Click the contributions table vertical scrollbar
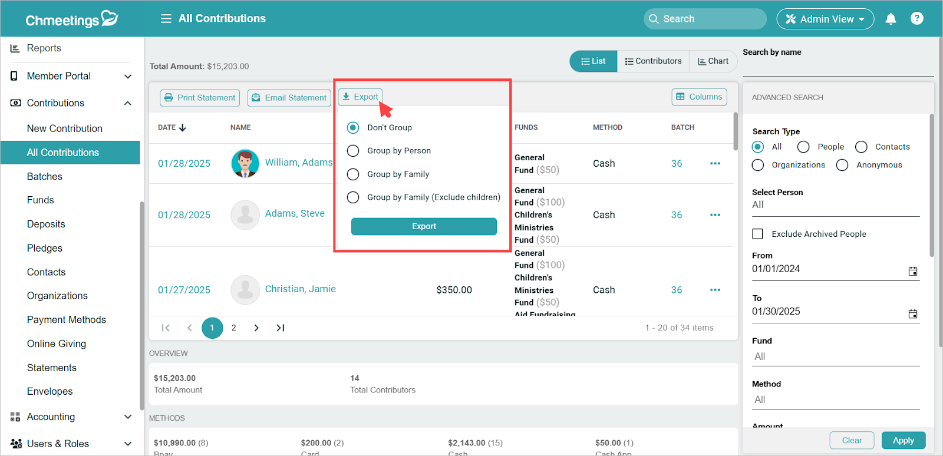943x456 pixels. coord(736,132)
